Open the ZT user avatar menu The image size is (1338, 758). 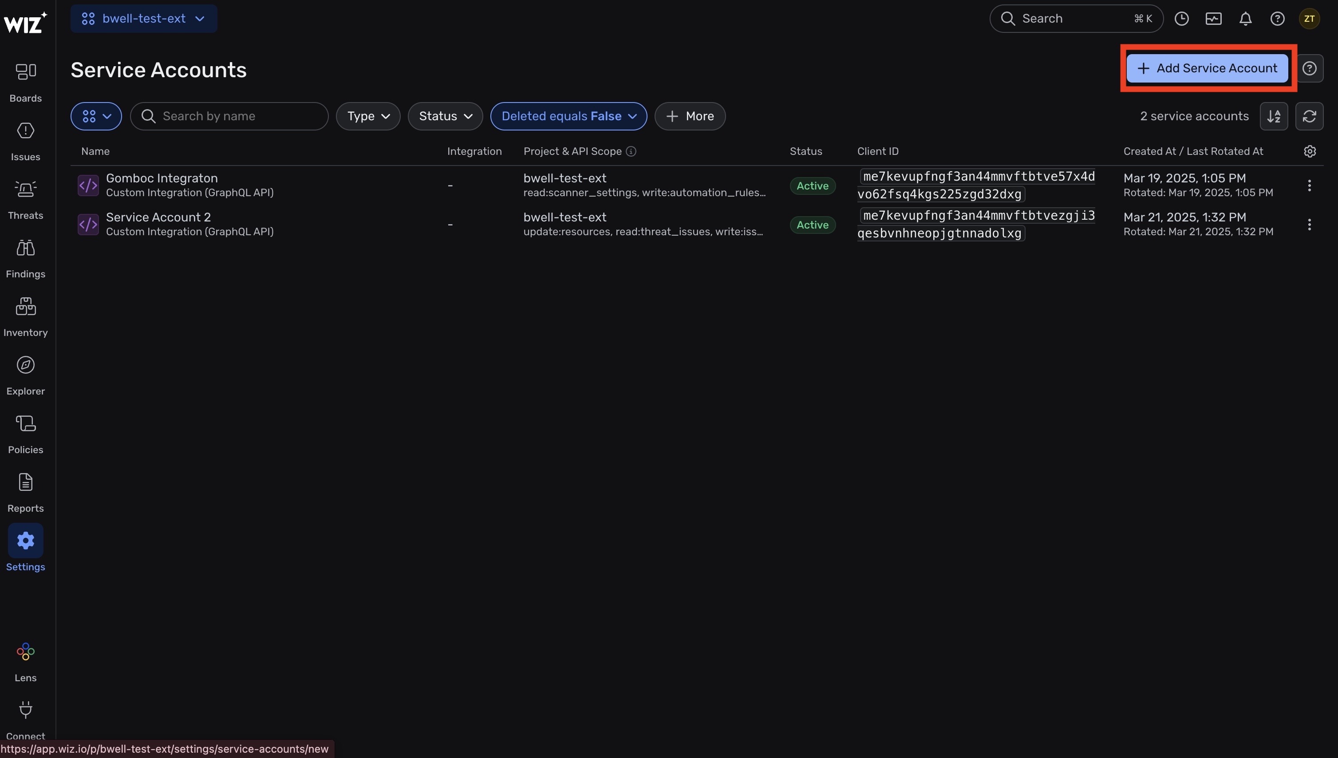click(1309, 19)
